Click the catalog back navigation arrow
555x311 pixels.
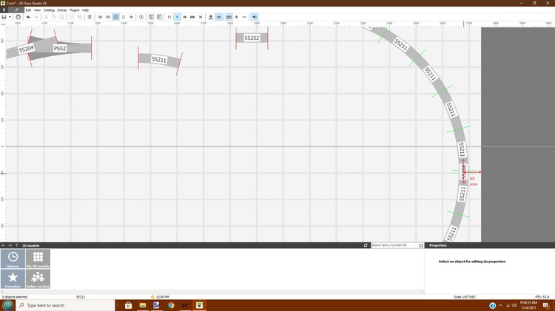coord(4,245)
